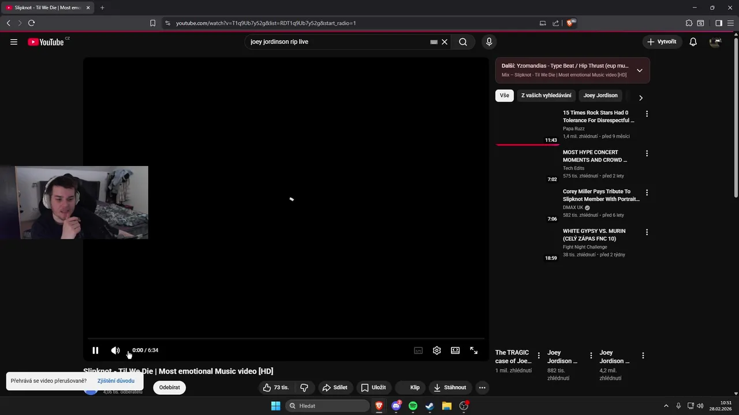Open more actions three-dot menu under video
Viewport: 739px width, 415px height.
click(482, 387)
